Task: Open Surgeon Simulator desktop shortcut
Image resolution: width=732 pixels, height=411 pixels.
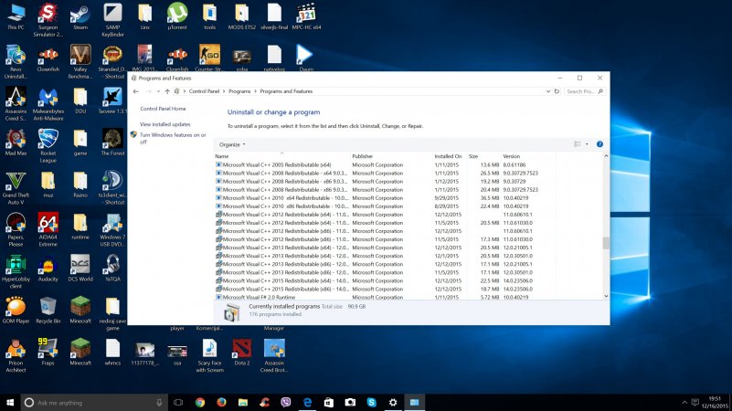Action: 48,19
